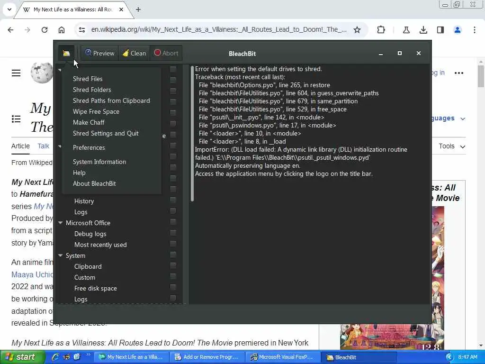Open Wikipedia Talk tab
The width and height of the screenshot is (485, 364).
pyautogui.click(x=43, y=146)
